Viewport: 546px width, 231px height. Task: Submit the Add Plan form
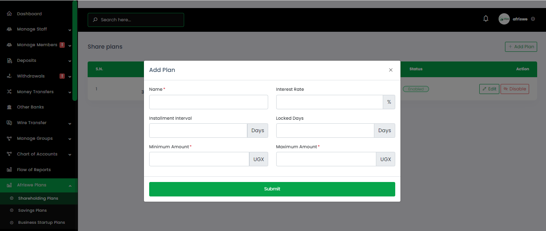tap(272, 189)
